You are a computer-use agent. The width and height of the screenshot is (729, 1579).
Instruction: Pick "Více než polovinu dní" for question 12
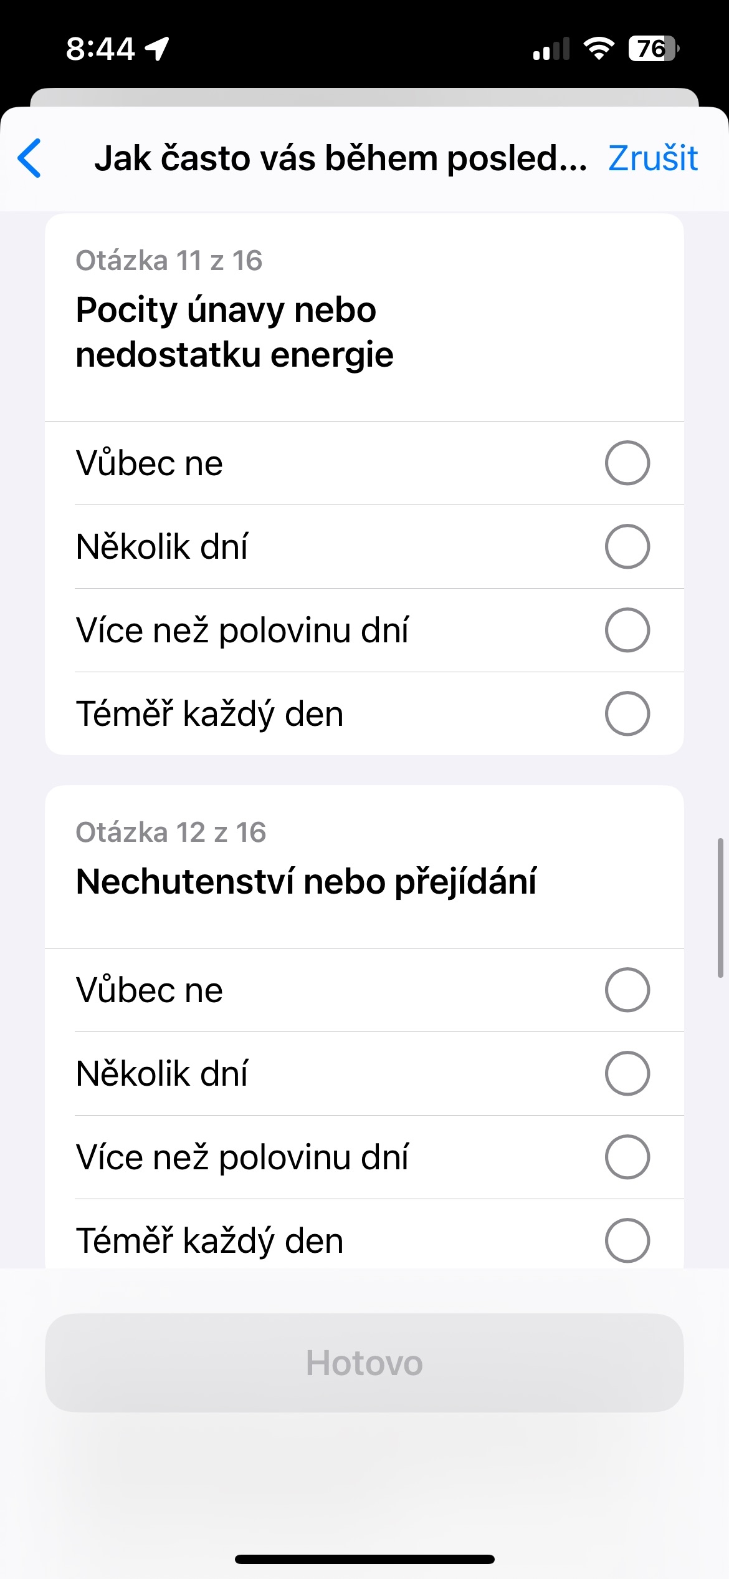pos(627,1157)
